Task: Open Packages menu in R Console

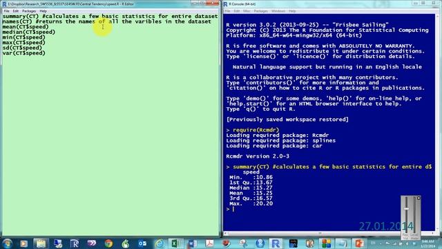Action: pos(261,11)
